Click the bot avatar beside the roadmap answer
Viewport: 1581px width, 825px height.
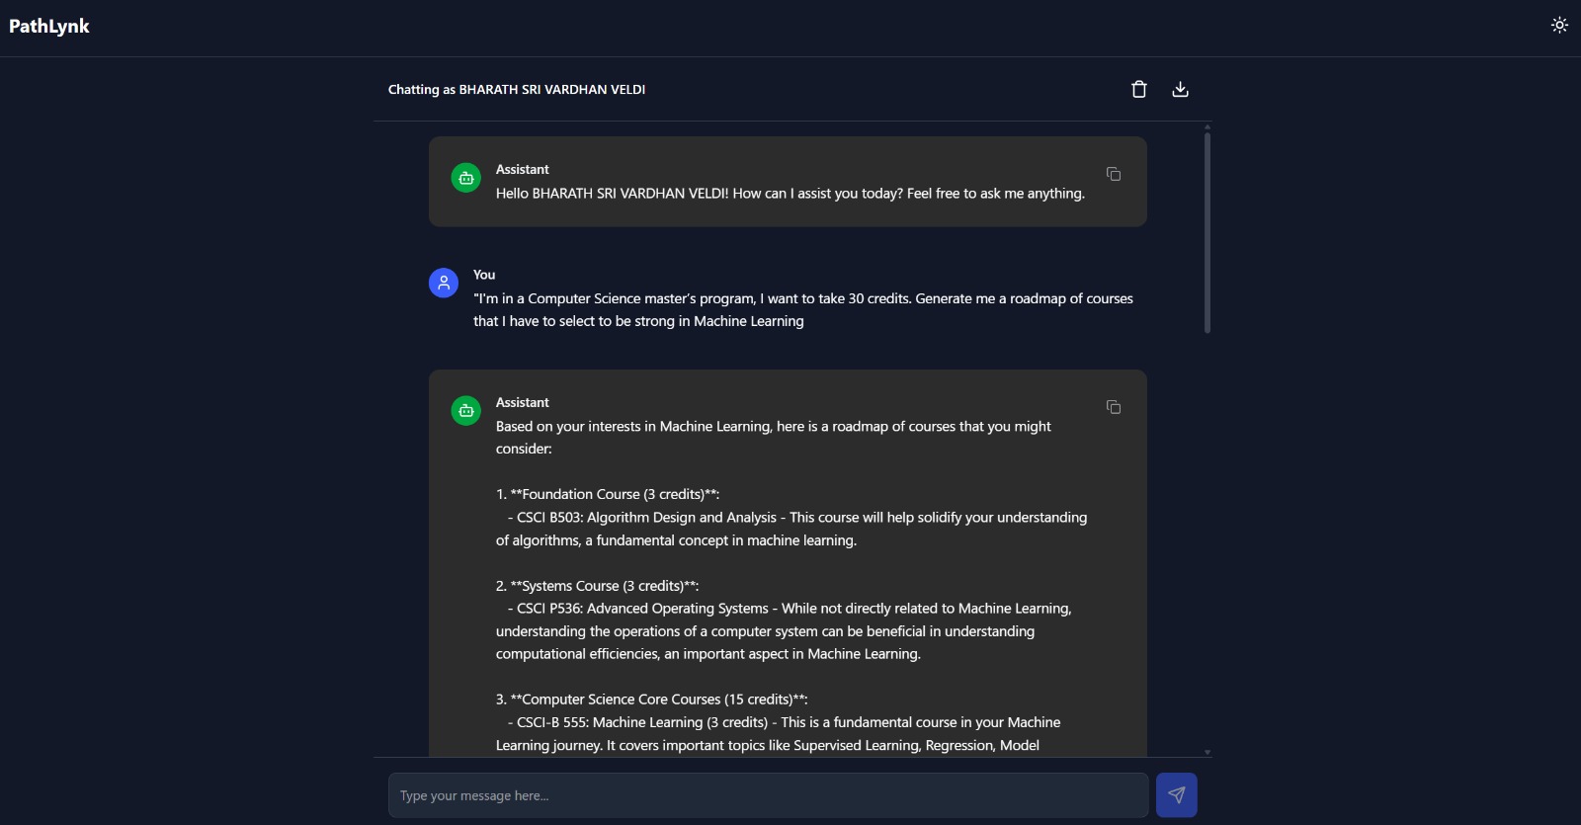click(464, 410)
